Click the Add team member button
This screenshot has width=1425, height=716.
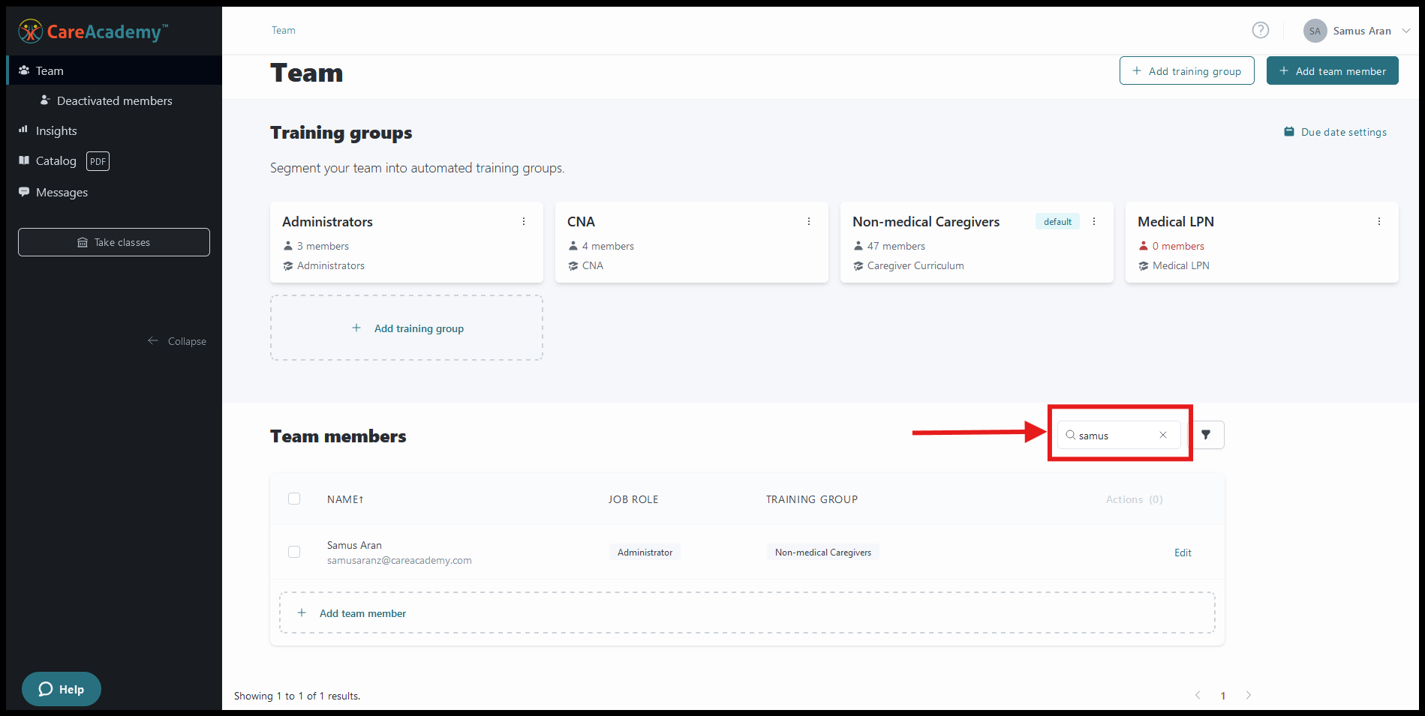coord(1332,70)
